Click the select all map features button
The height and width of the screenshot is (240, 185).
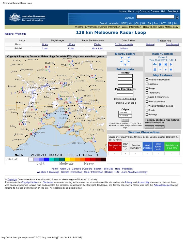160,127
